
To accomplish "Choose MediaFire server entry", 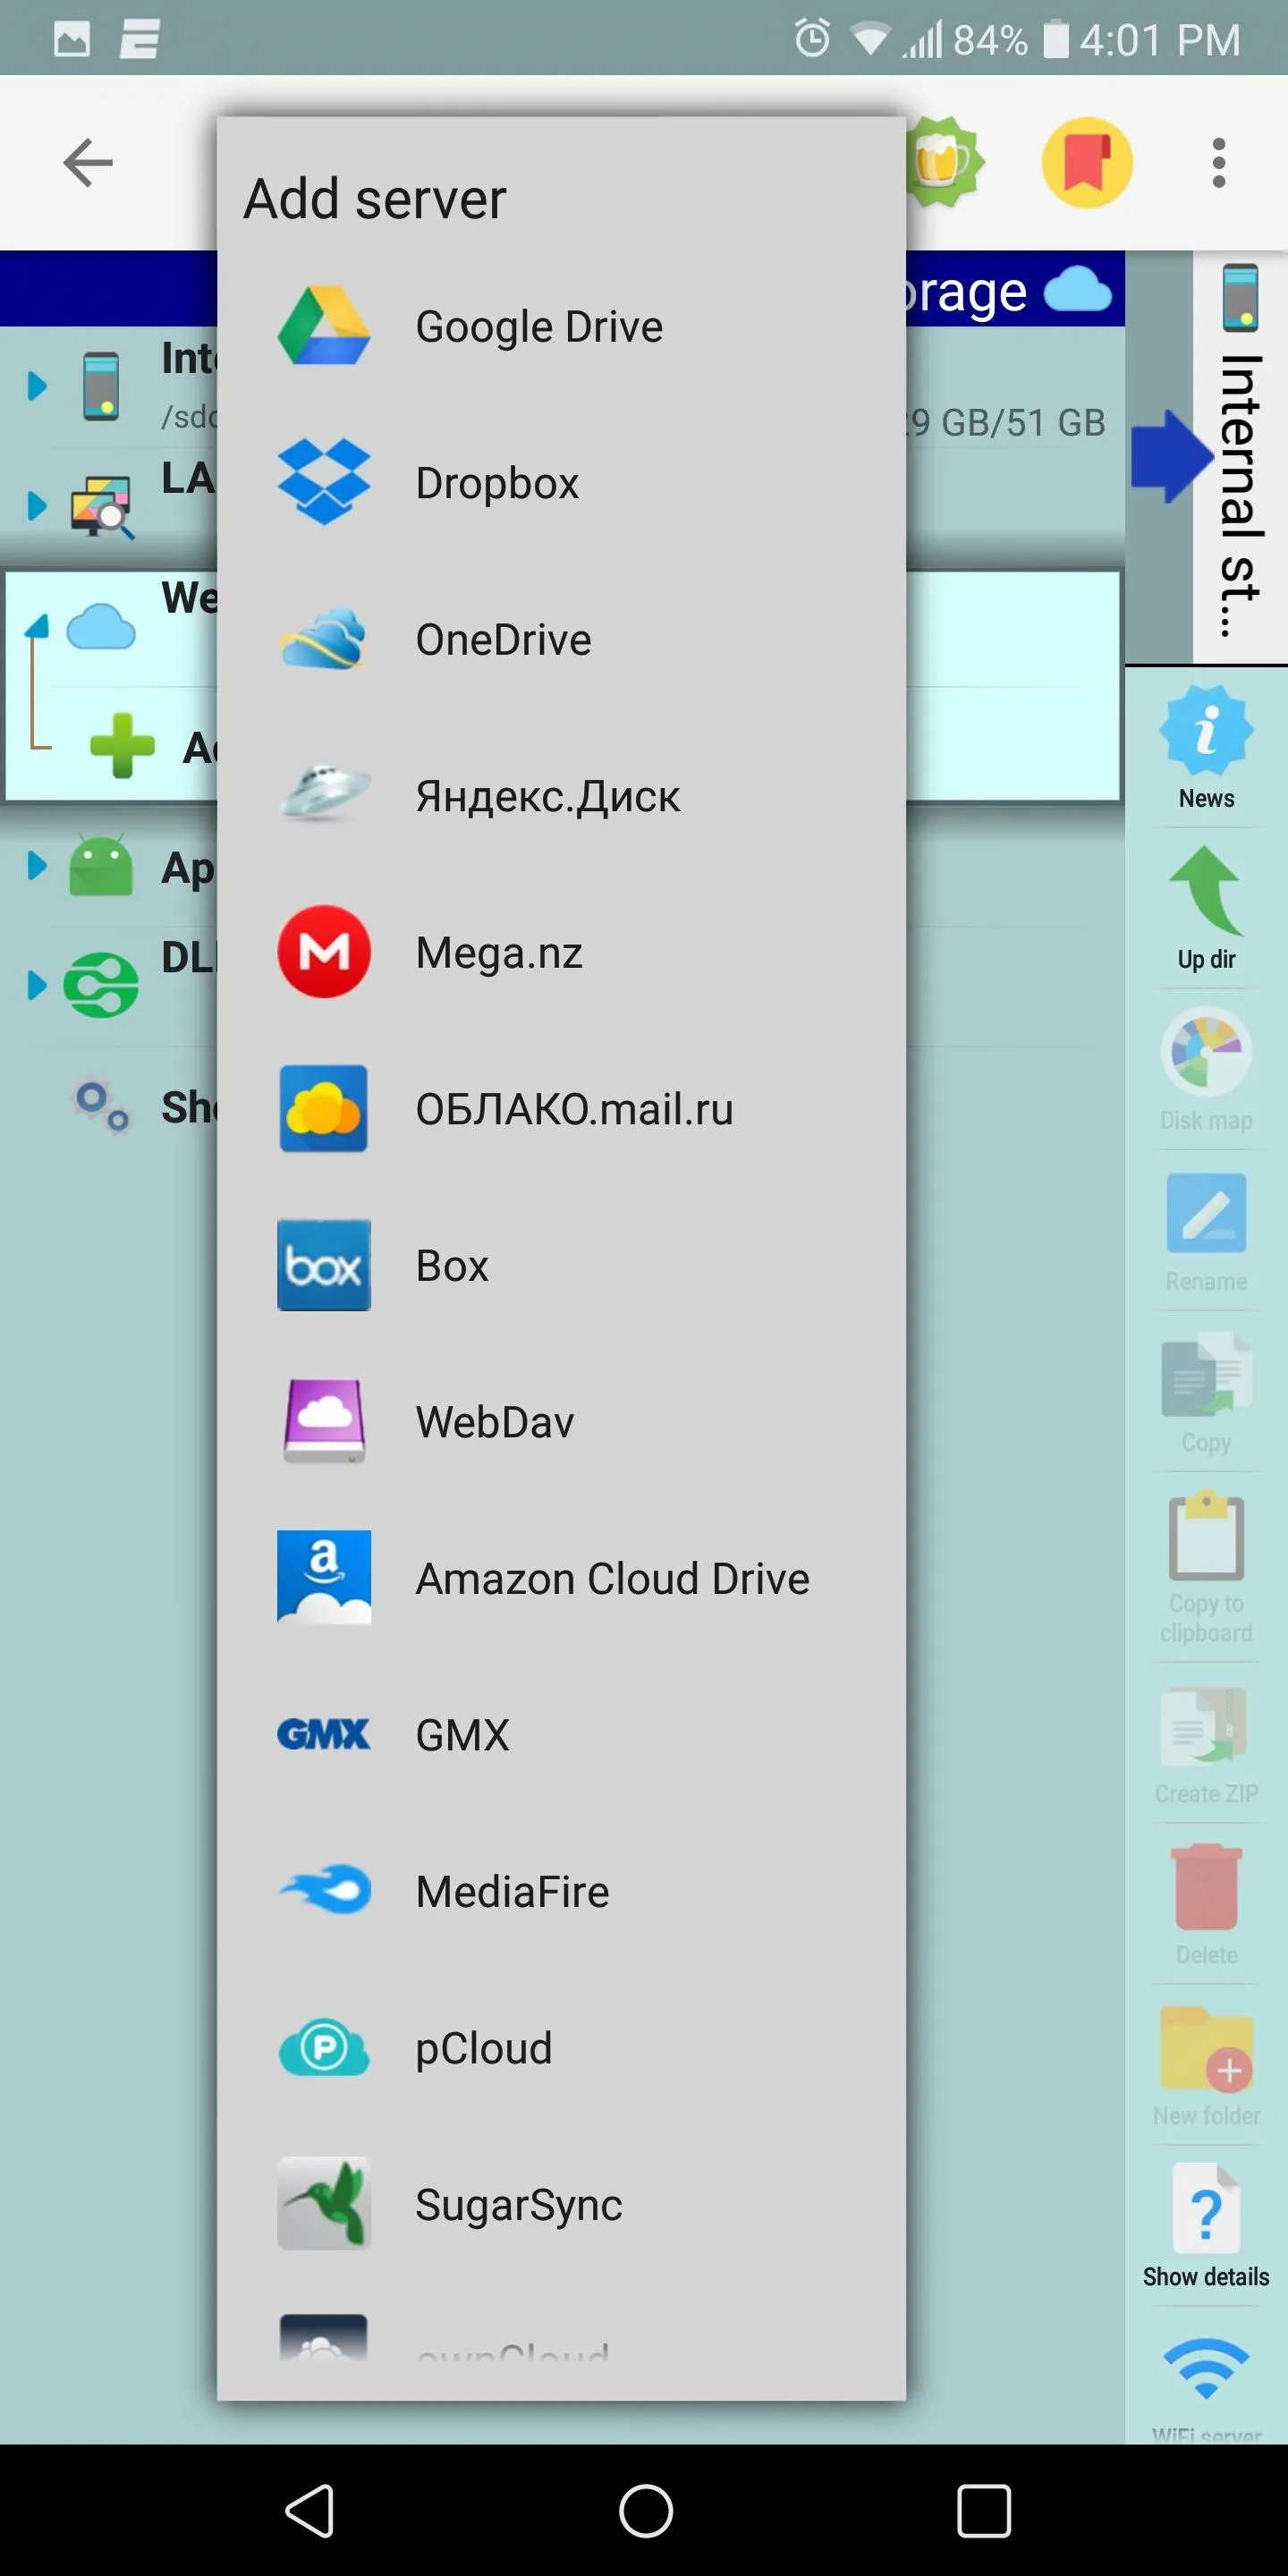I will click(x=561, y=1892).
